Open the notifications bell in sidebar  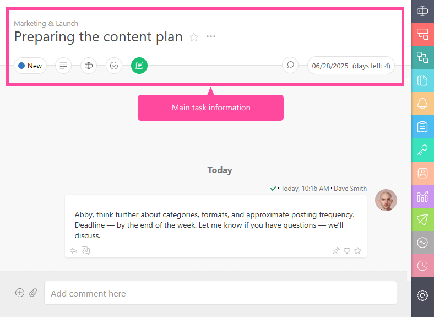click(x=422, y=104)
